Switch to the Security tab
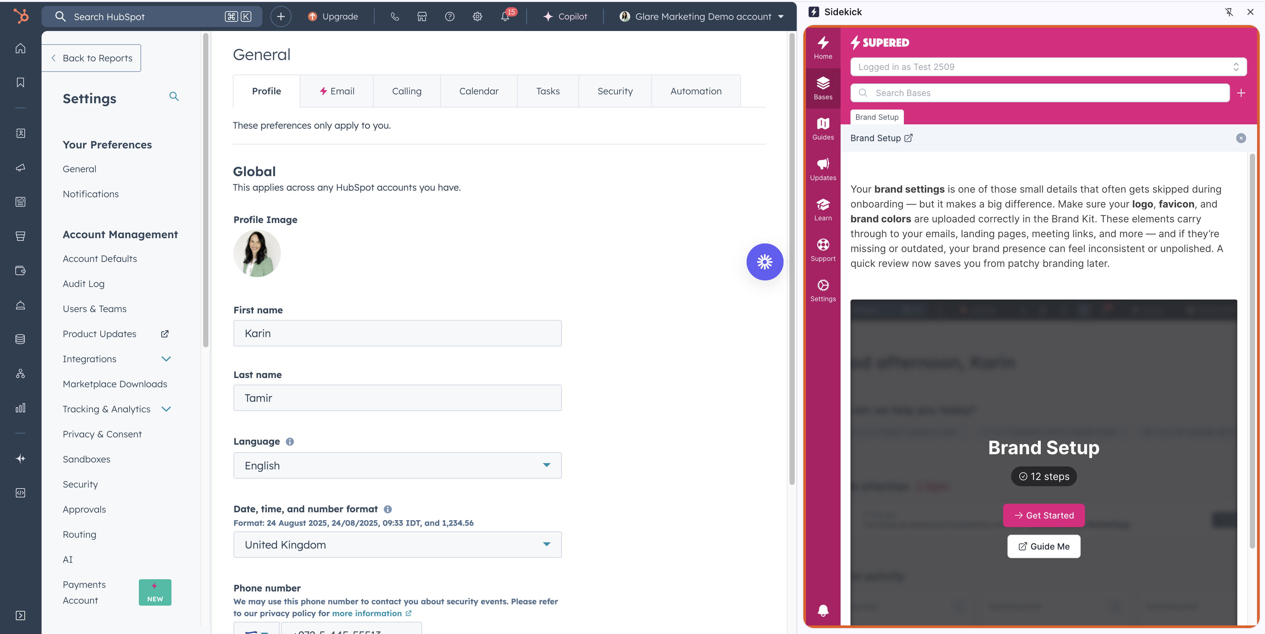Screen dimensions: 1265x634 click(x=615, y=91)
